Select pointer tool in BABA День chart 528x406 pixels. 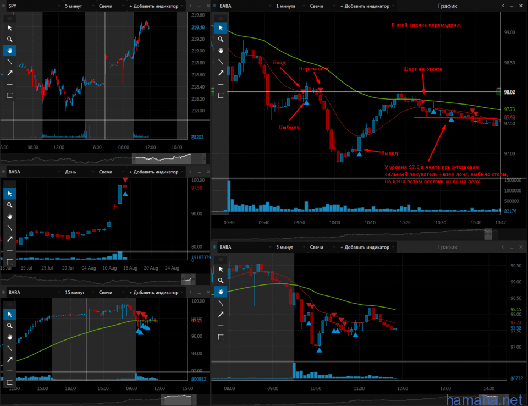(10, 194)
